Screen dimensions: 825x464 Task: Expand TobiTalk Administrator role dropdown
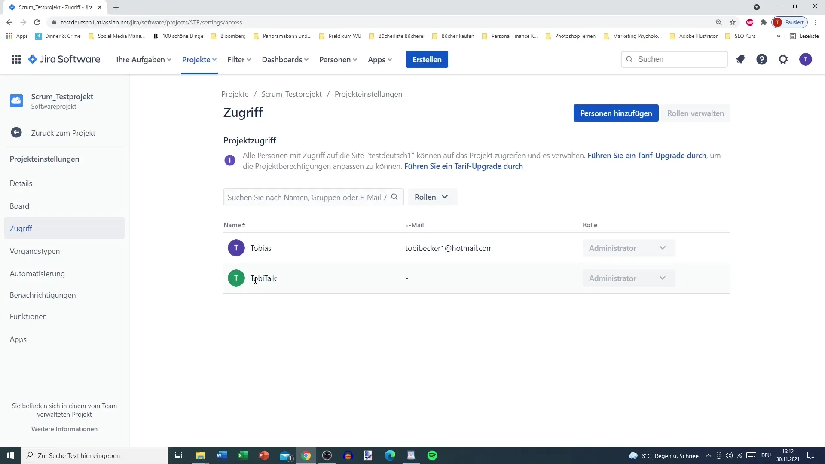click(663, 278)
